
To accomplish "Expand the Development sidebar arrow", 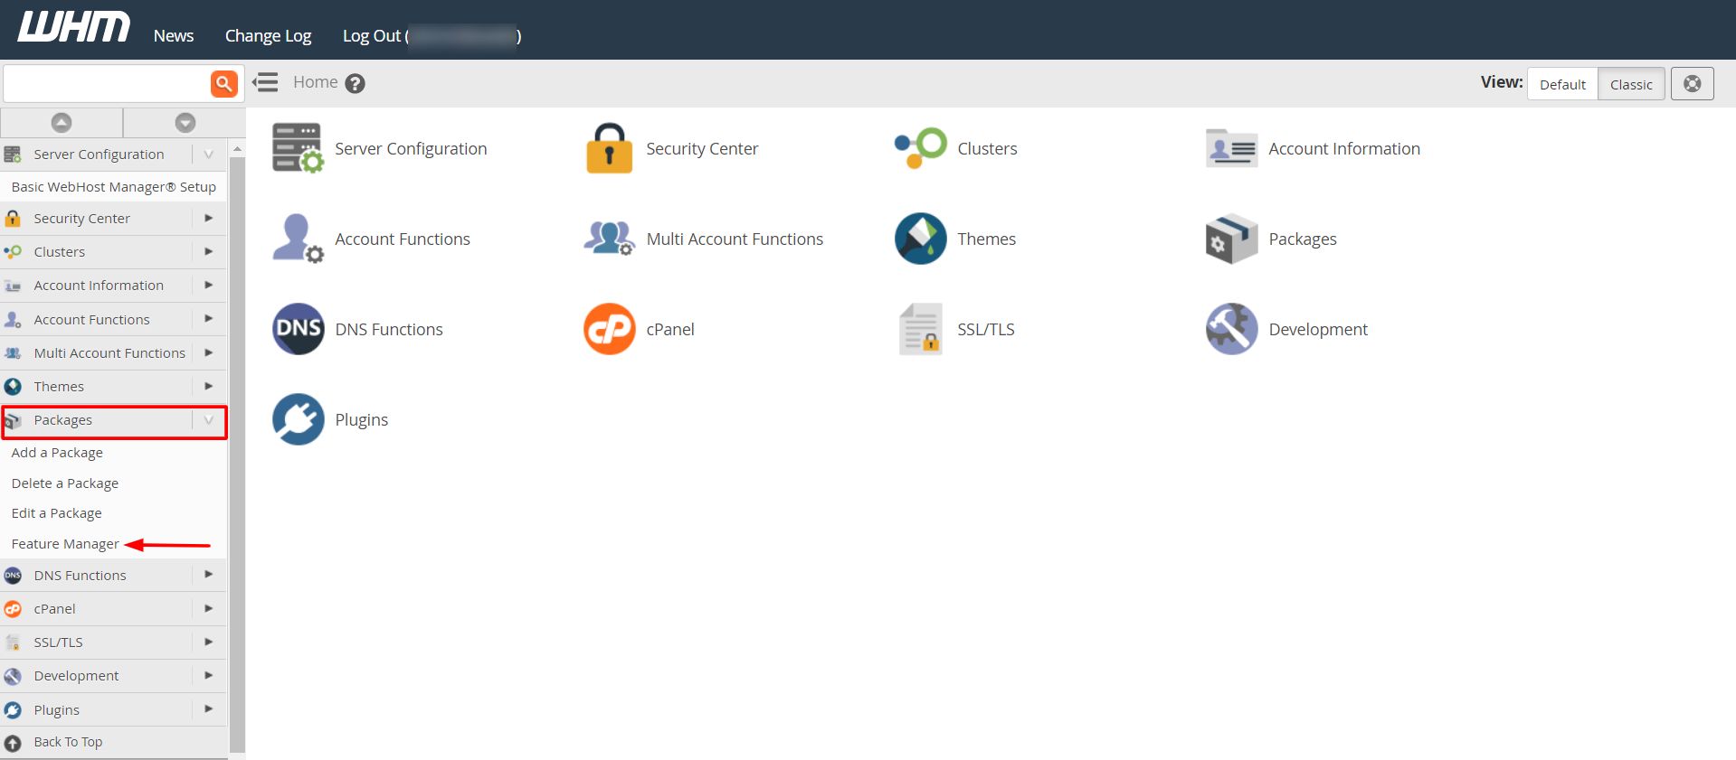I will 209,675.
